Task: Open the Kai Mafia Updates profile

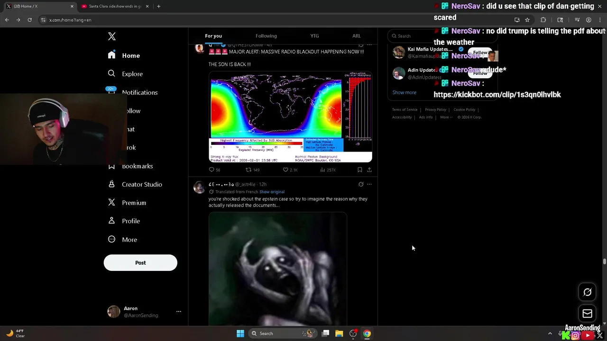Action: pyautogui.click(x=430, y=49)
